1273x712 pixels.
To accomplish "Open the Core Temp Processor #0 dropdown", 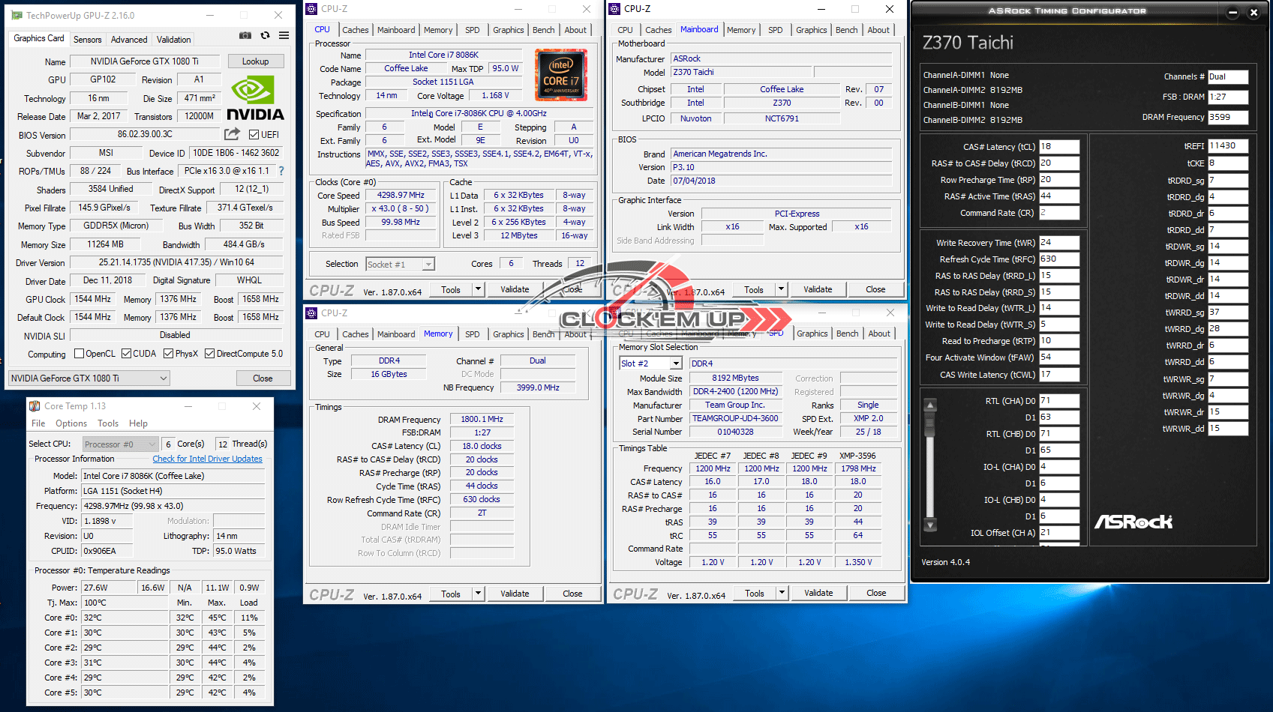I will click(120, 444).
